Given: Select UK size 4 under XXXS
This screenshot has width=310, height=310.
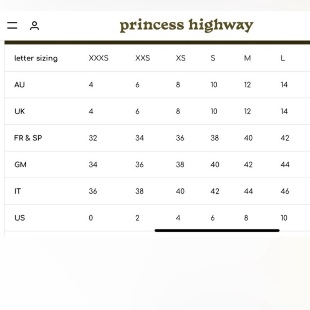Looking at the screenshot, I should [x=91, y=112].
